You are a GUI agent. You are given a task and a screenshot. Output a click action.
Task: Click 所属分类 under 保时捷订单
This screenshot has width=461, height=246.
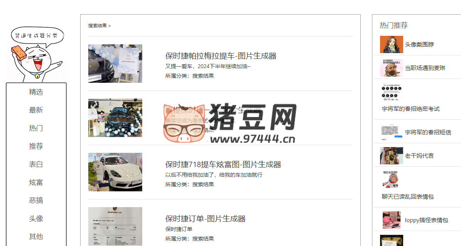pyautogui.click(x=190, y=239)
